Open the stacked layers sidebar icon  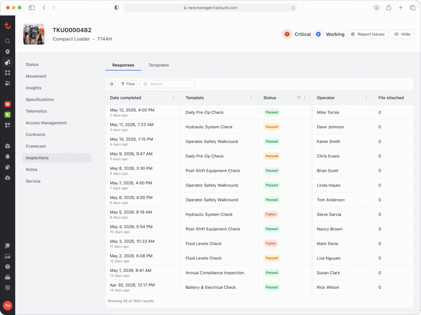7,277
